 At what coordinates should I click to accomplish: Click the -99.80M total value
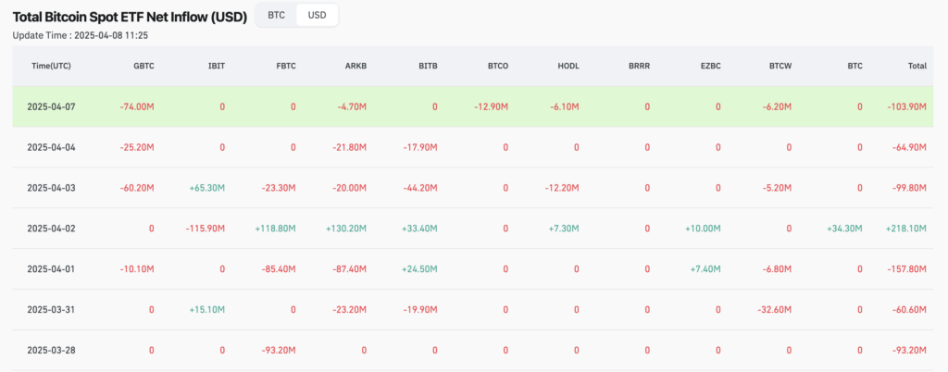[x=909, y=188]
